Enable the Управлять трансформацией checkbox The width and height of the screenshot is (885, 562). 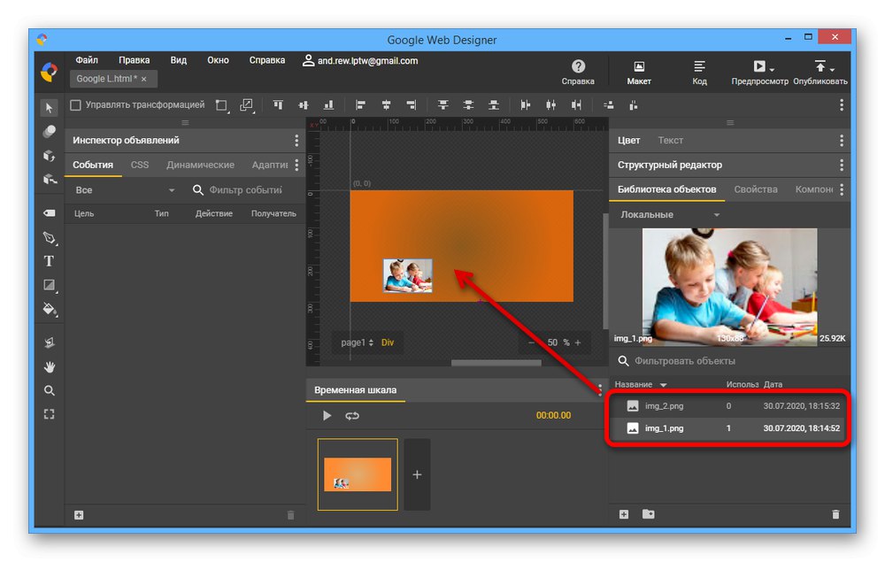(75, 104)
